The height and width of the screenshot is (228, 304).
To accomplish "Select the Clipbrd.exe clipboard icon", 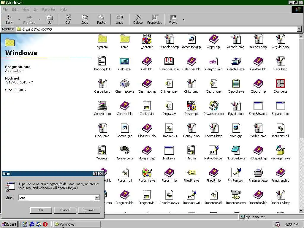I will point(236,83).
